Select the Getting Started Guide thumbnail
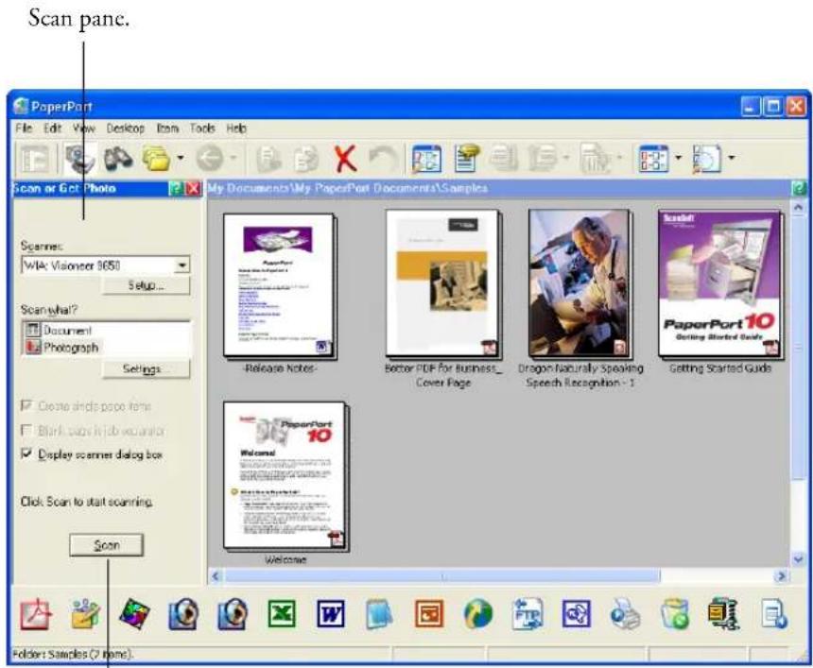 click(x=719, y=283)
